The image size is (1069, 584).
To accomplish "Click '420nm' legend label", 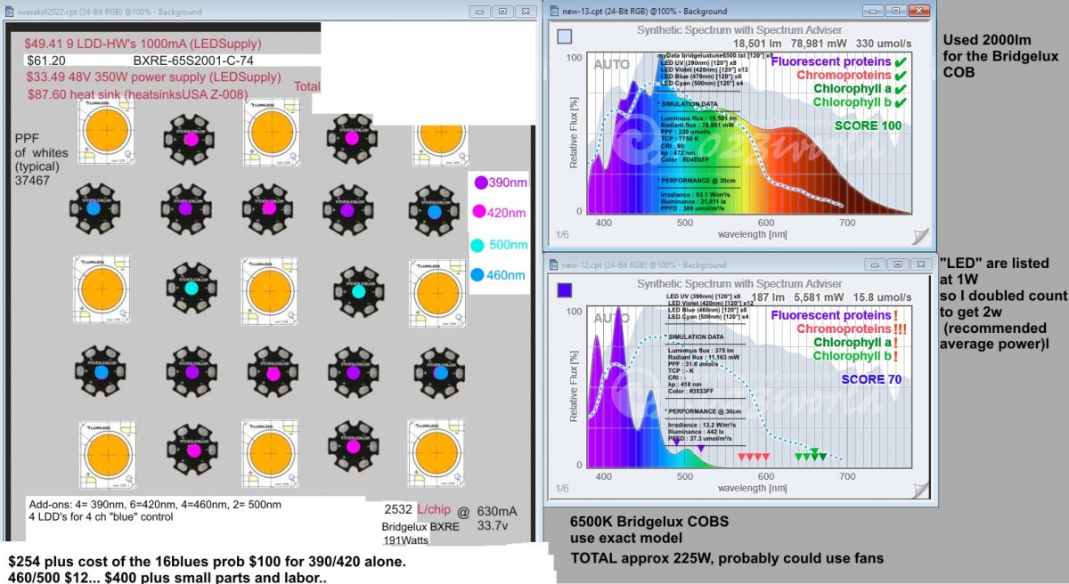I will 505,213.
